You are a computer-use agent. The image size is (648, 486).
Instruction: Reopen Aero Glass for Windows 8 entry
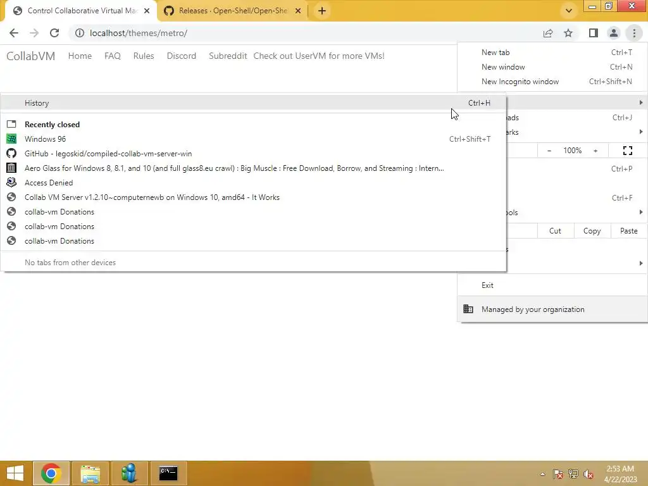pyautogui.click(x=253, y=168)
